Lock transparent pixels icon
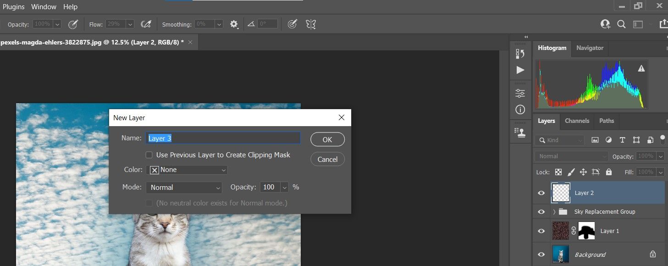The width and height of the screenshot is (668, 266). (558, 172)
